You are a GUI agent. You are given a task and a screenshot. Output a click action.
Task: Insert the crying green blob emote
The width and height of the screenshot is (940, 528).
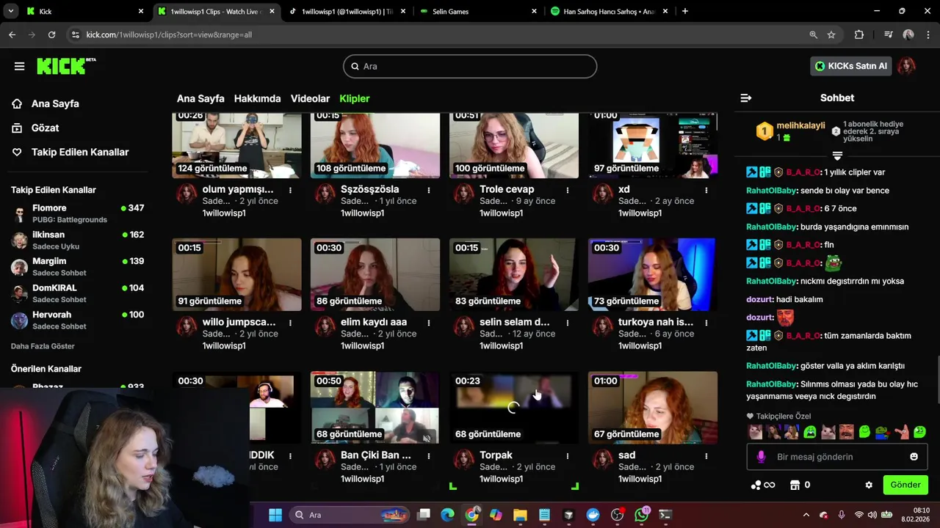click(x=810, y=432)
